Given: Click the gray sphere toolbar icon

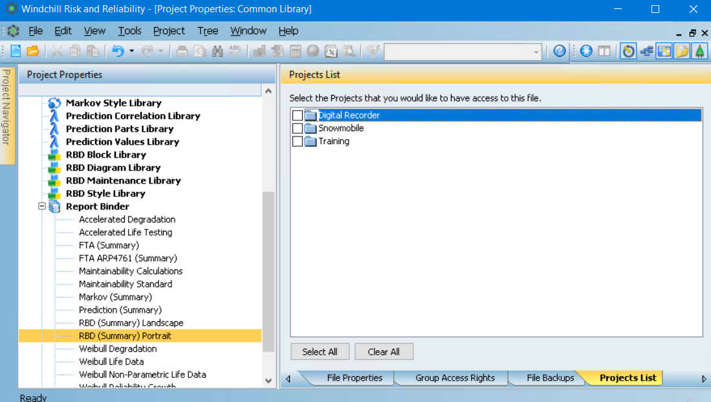Looking at the screenshot, I should 313,51.
